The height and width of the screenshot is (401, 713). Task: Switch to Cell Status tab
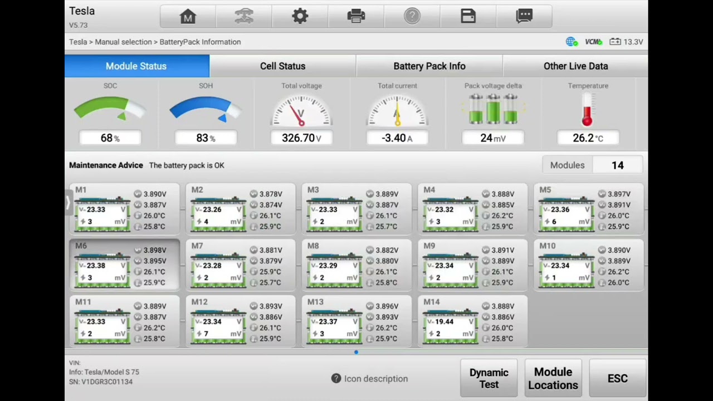tap(282, 66)
